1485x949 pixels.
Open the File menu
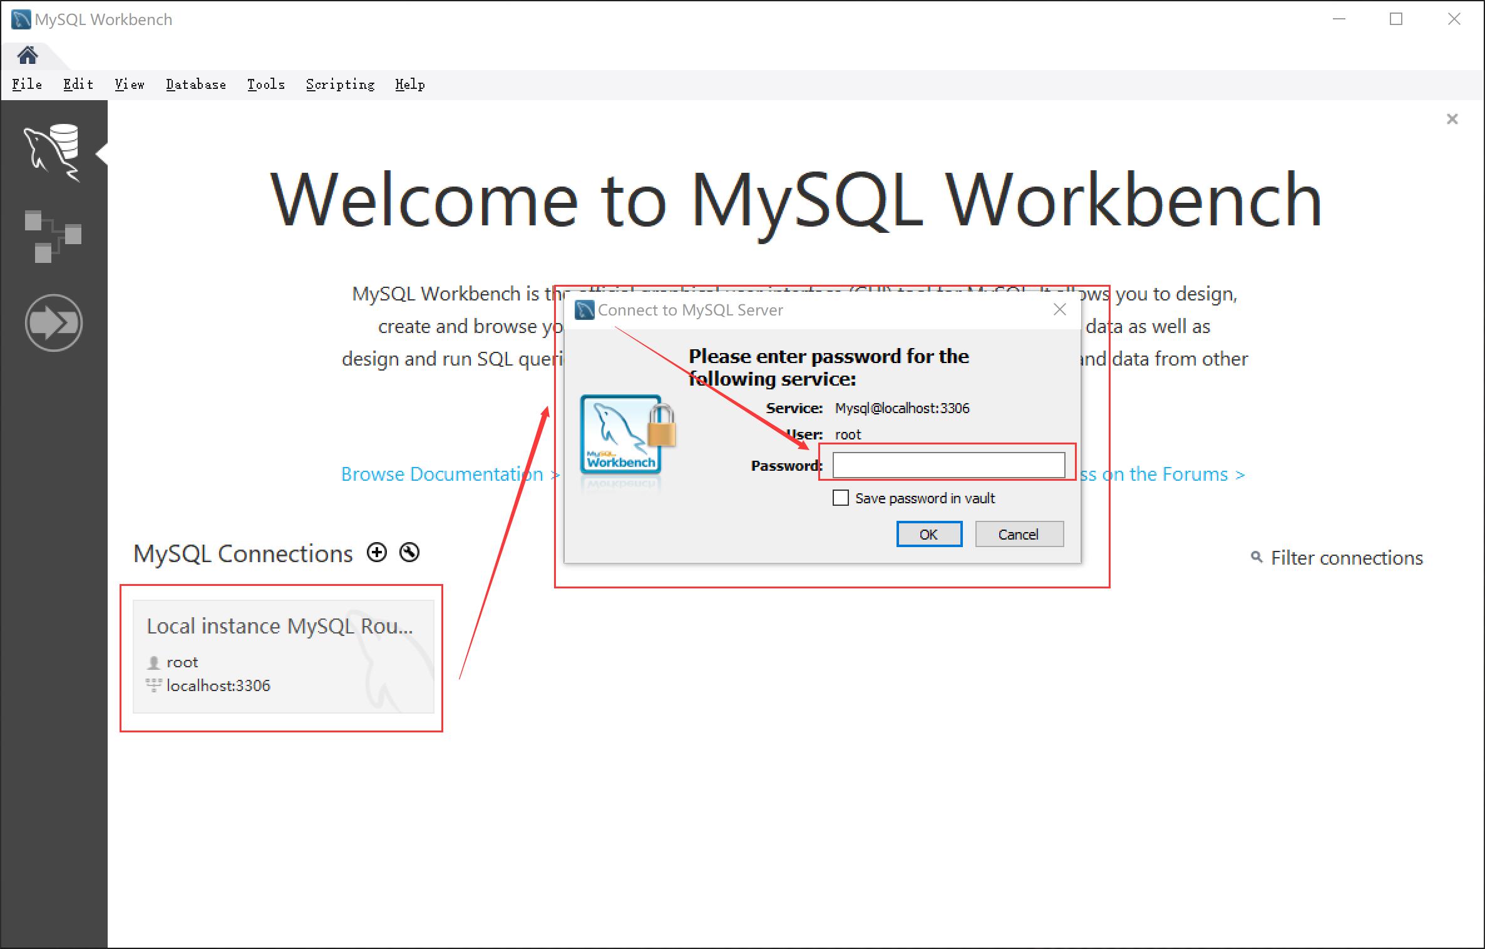tap(27, 85)
